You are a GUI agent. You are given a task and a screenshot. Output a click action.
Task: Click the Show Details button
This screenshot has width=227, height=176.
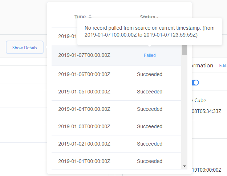tap(25, 47)
